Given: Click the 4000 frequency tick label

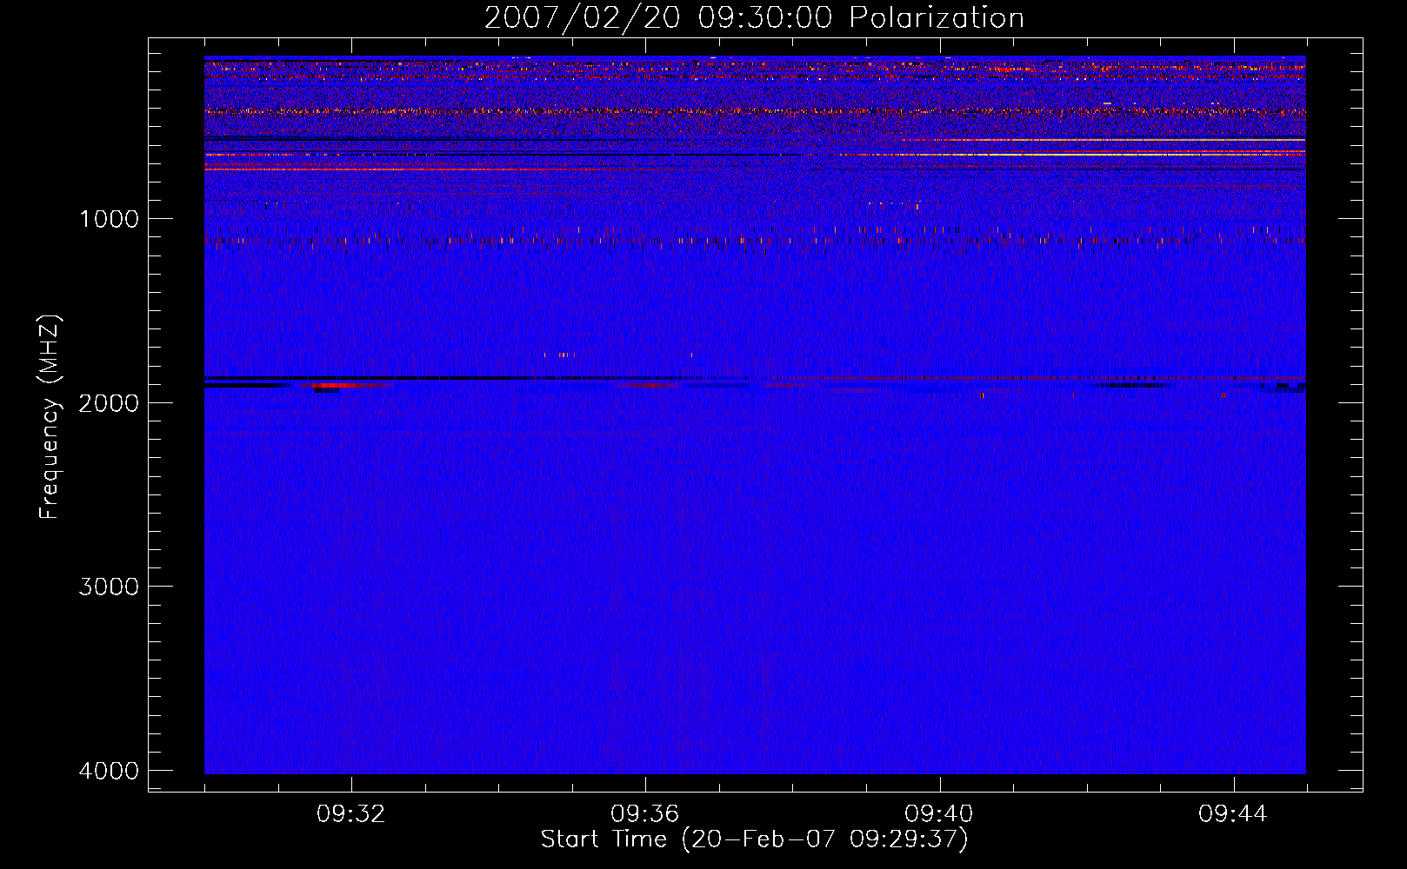Looking at the screenshot, I should [109, 771].
